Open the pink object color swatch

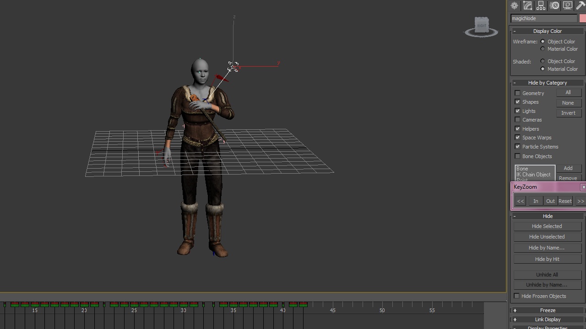click(582, 18)
